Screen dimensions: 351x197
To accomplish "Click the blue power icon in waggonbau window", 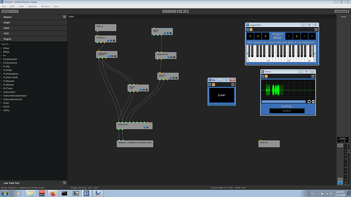I will (x=247, y=29).
